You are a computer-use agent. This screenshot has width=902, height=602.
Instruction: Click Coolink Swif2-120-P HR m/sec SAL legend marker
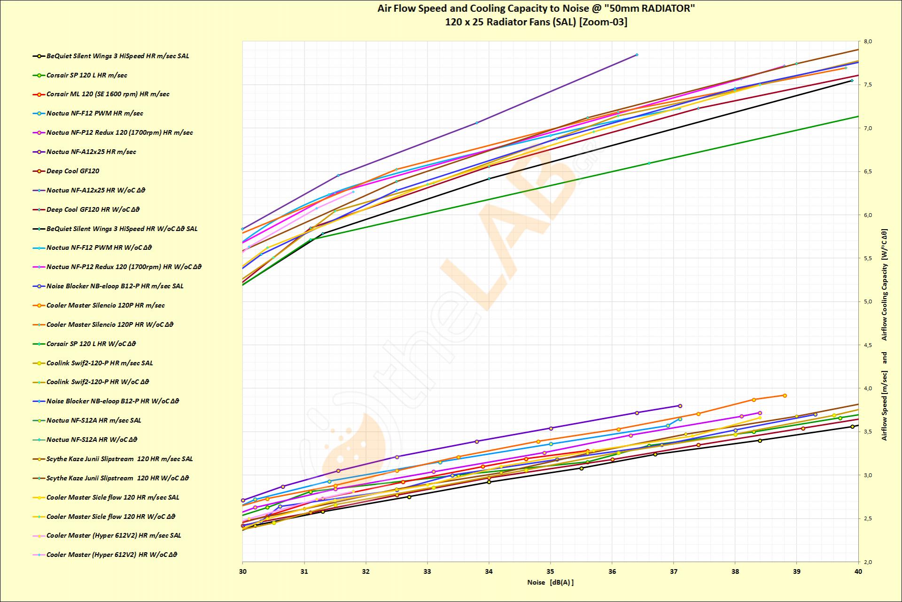[x=39, y=363]
